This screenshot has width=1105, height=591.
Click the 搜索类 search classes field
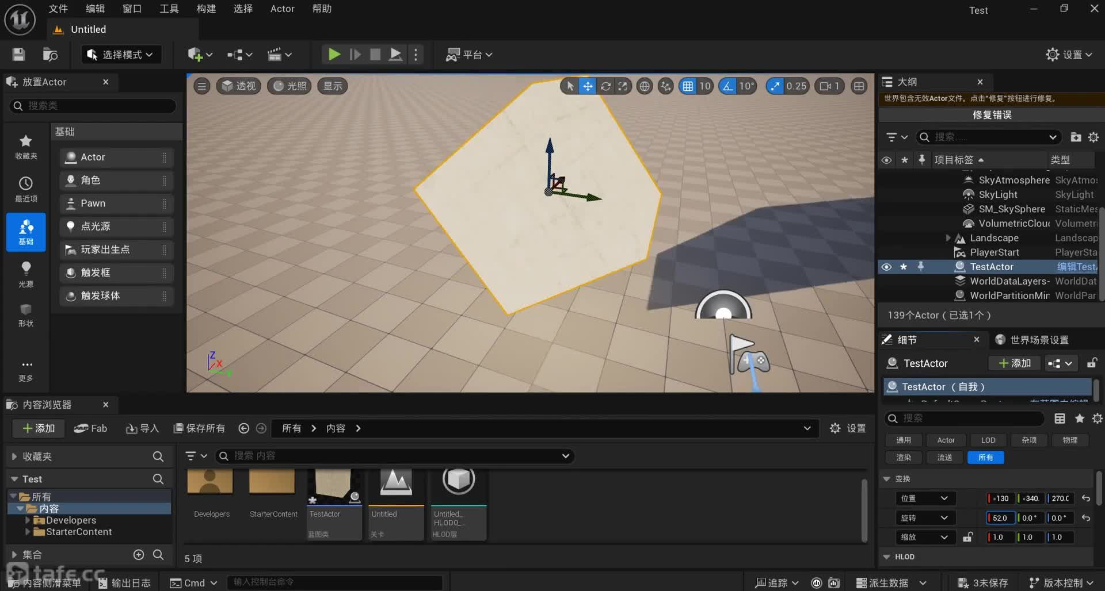click(x=93, y=106)
